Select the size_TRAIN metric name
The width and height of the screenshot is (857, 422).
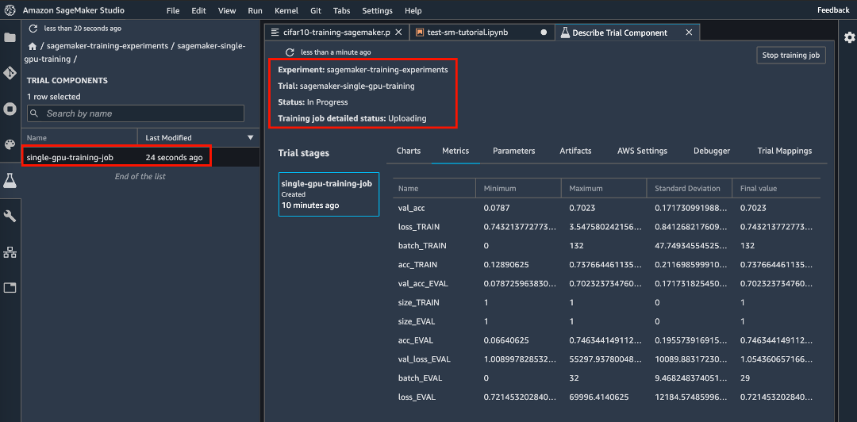[x=419, y=302]
